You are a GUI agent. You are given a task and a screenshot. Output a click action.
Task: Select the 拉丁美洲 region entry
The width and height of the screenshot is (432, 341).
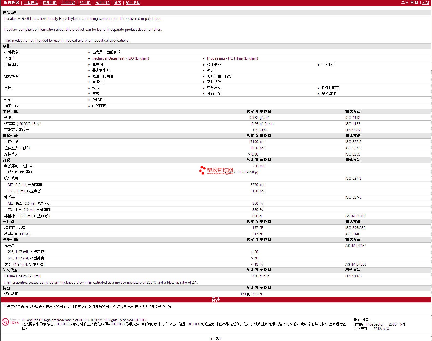pos(214,64)
